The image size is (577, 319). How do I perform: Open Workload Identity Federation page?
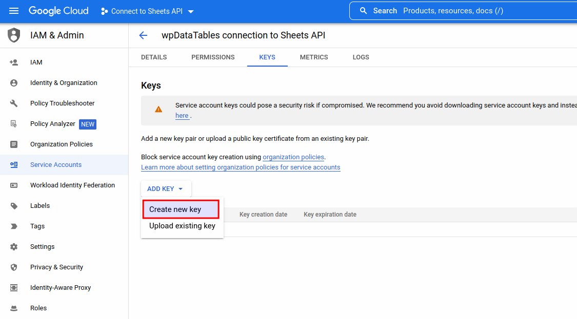(72, 185)
